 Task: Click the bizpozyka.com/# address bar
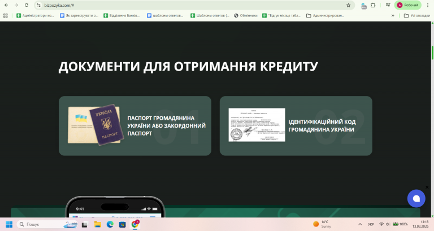(x=194, y=5)
